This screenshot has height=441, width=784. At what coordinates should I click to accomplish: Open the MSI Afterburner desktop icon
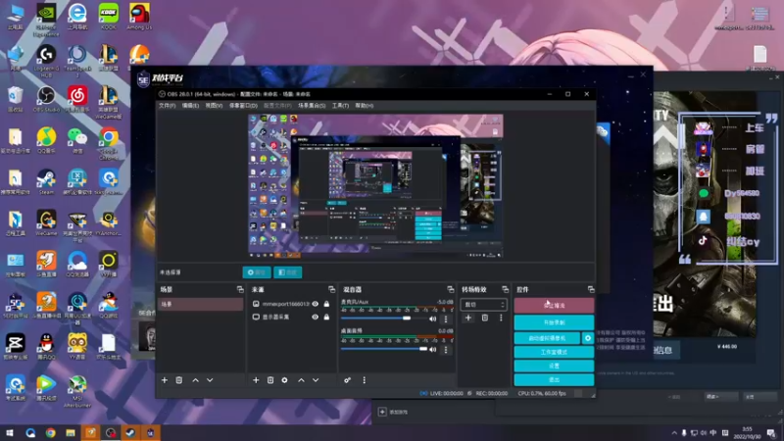(x=77, y=392)
